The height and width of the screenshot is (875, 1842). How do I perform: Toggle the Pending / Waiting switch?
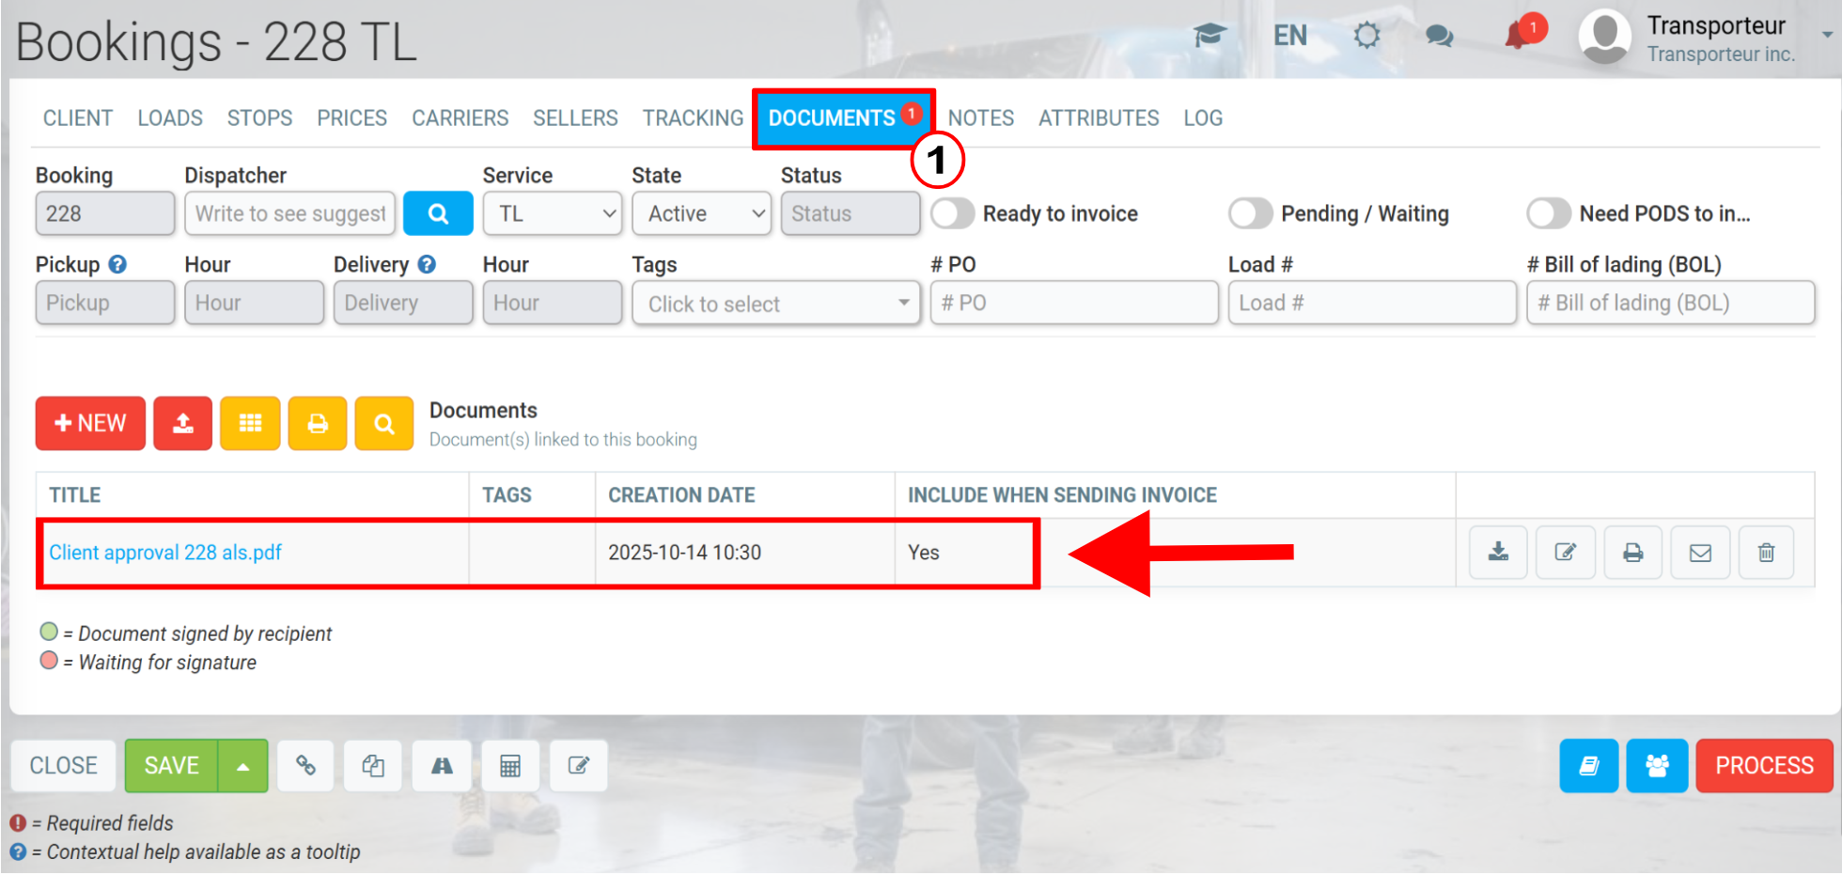pos(1251,213)
